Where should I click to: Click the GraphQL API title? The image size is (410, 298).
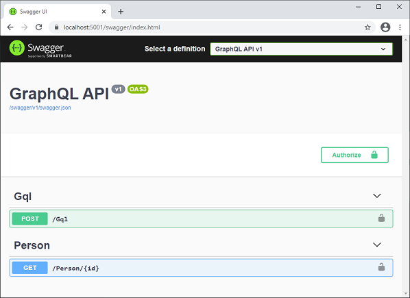[x=59, y=94]
